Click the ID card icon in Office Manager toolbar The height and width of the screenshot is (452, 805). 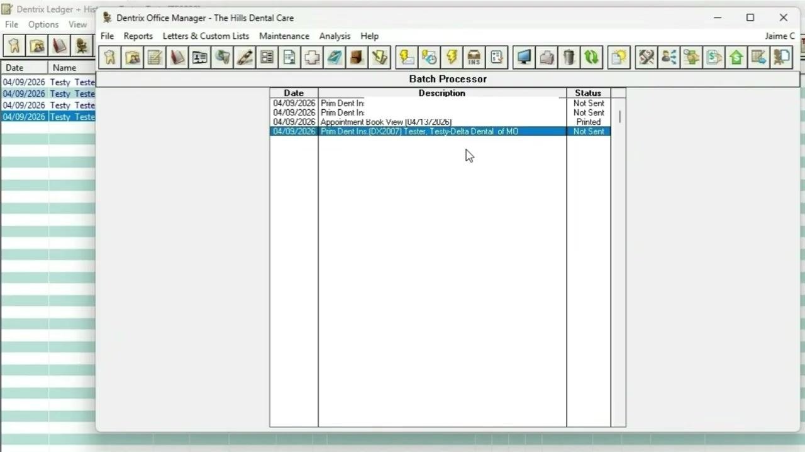pyautogui.click(x=200, y=58)
